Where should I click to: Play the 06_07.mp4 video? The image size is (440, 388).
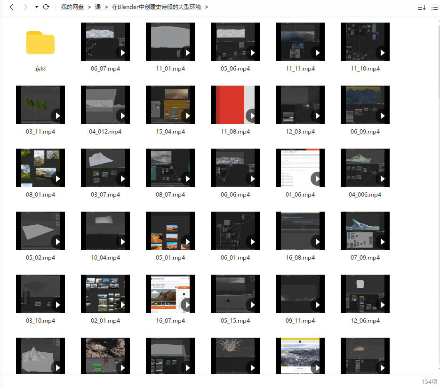(105, 42)
